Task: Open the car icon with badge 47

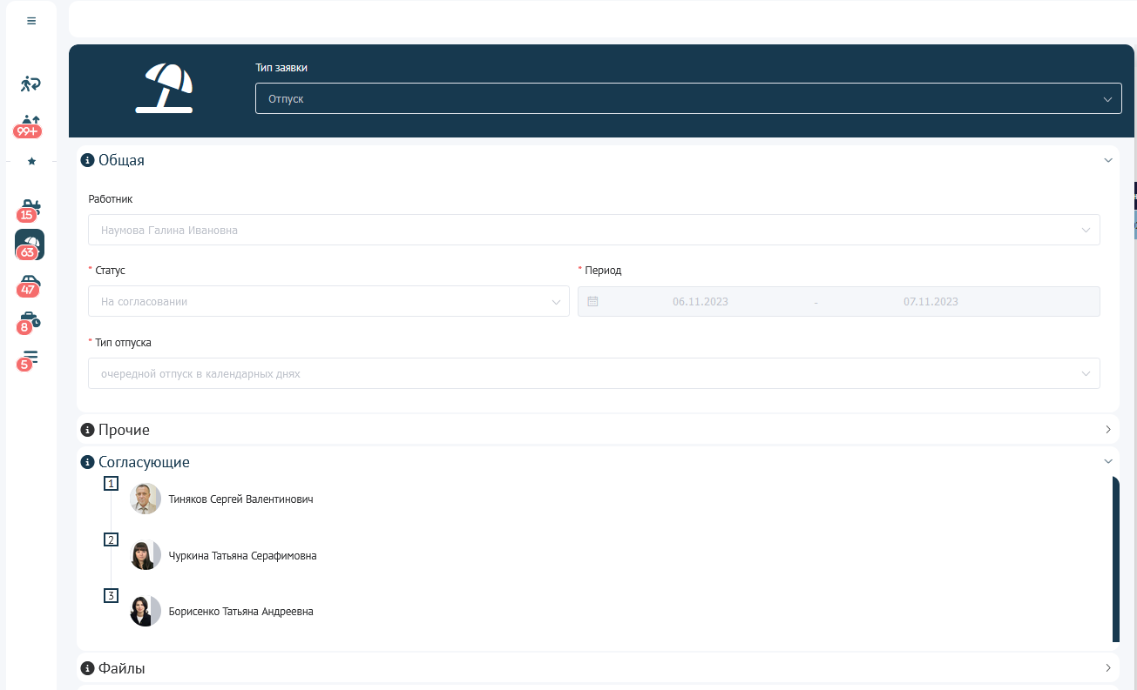Action: pyautogui.click(x=30, y=284)
